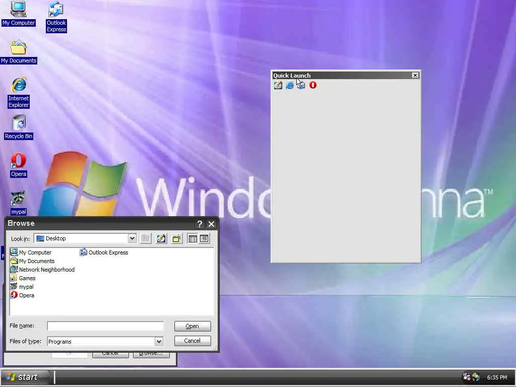The image size is (516, 387).
Task: Select My Computer in Browse file list
Action: coord(31,252)
